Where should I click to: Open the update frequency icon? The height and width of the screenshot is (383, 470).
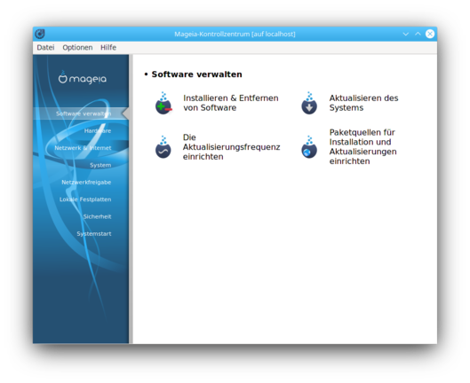[x=163, y=147]
